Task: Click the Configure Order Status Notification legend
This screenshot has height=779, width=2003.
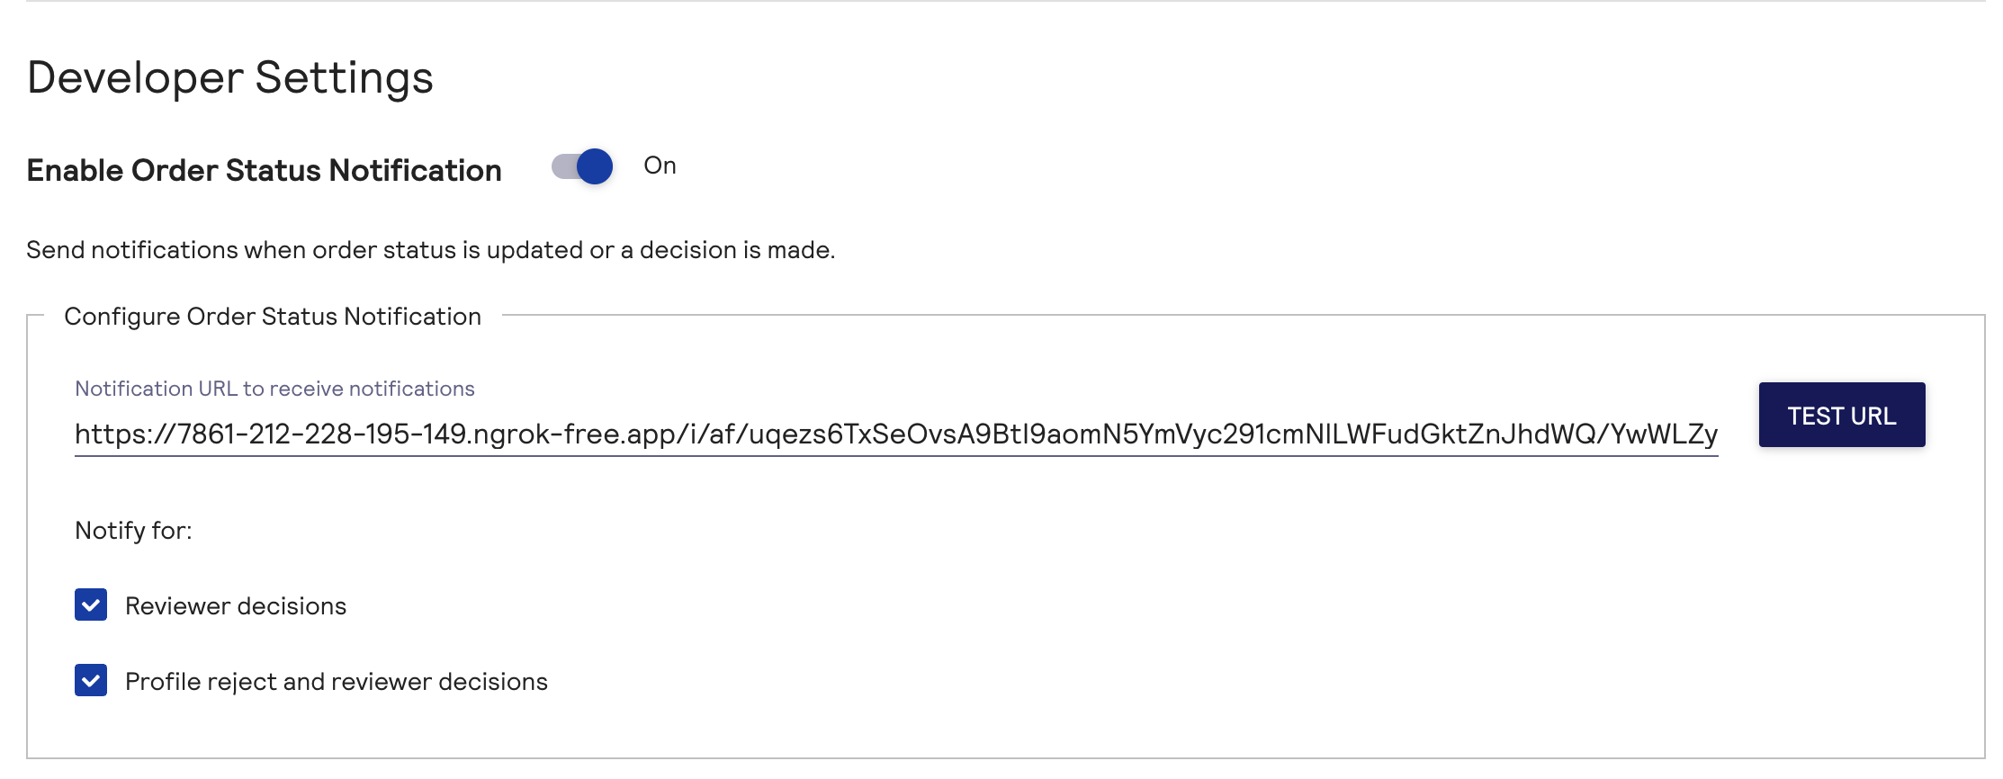Action: [273, 317]
